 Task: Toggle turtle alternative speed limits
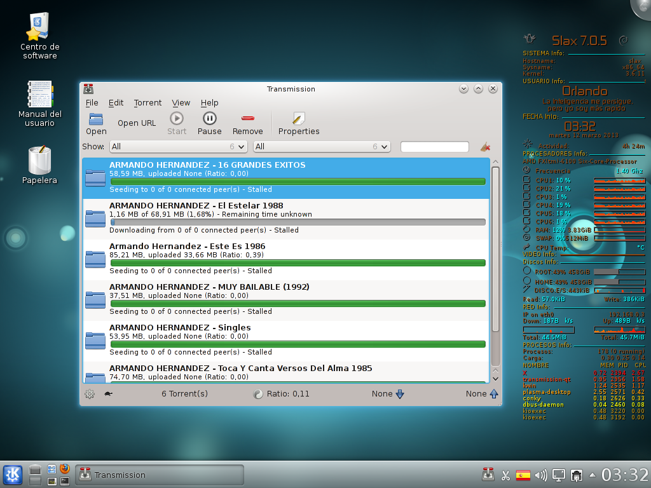[108, 394]
